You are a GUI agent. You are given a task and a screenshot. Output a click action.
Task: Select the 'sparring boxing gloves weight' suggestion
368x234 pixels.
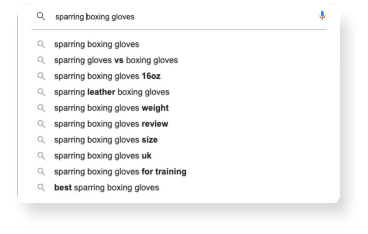click(x=111, y=108)
